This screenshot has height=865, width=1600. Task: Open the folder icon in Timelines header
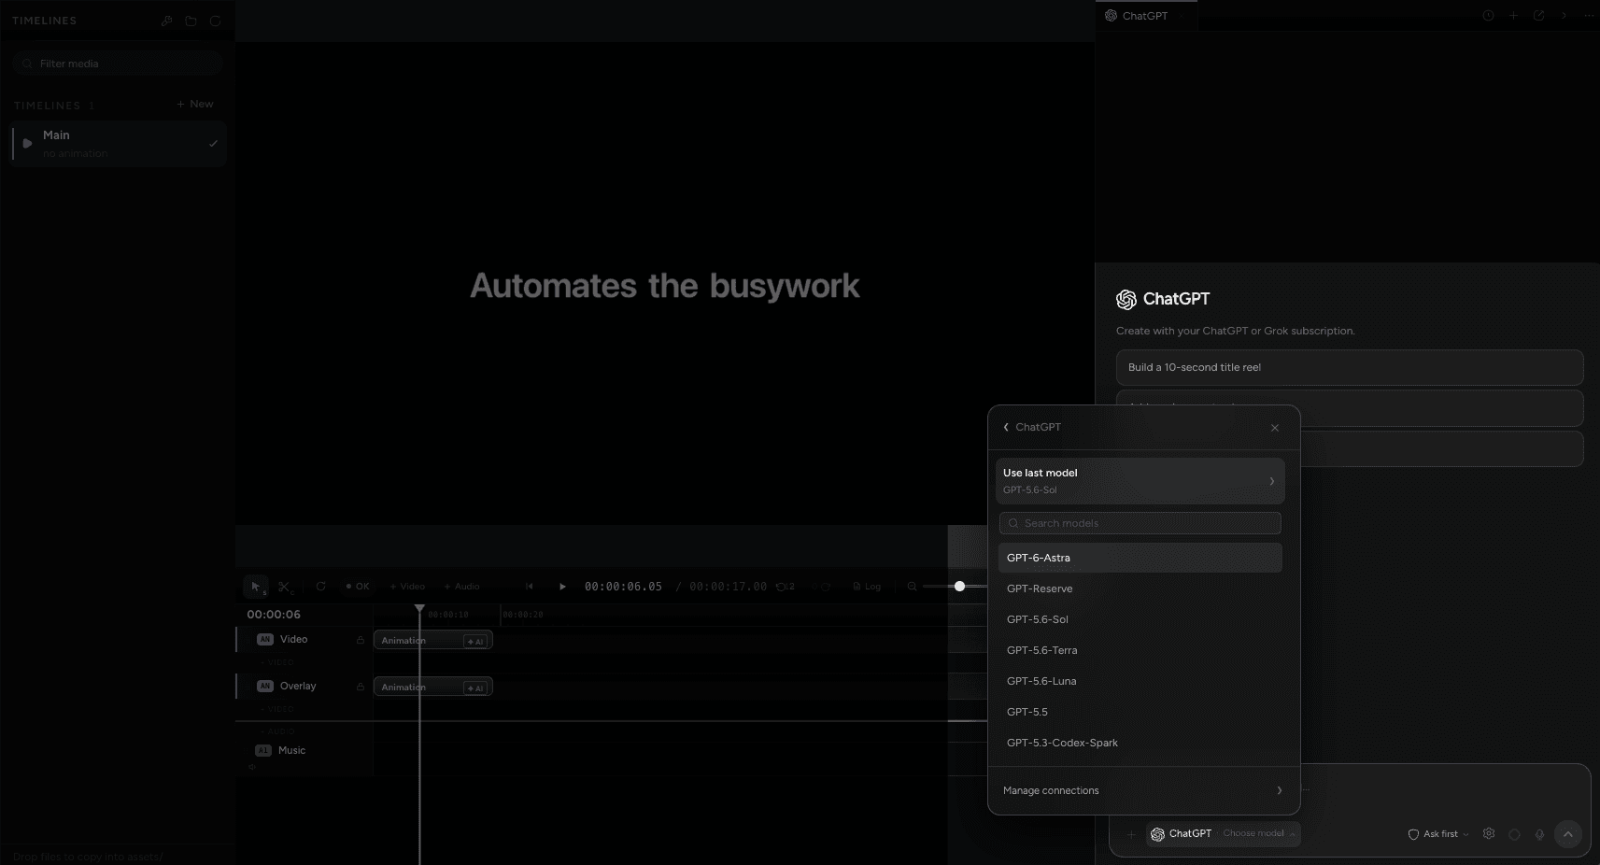pyautogui.click(x=191, y=21)
